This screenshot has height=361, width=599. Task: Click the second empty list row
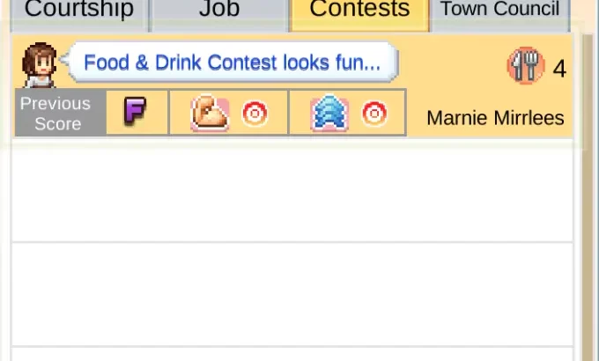[292, 293]
